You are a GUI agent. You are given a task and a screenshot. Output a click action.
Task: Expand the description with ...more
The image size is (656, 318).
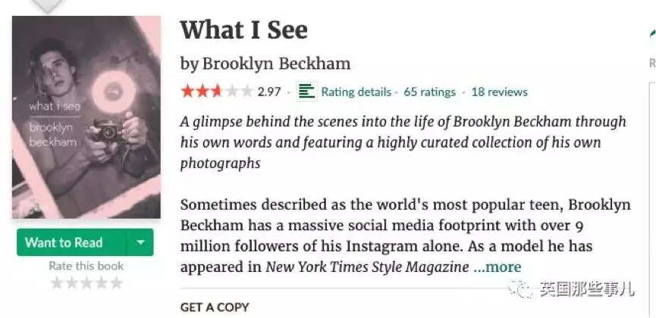(497, 267)
